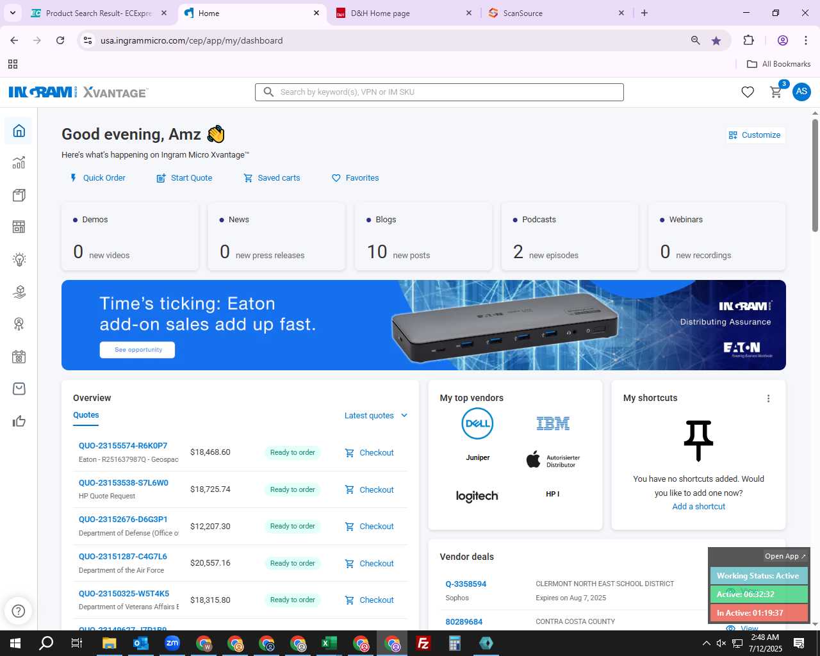
Task: Open the calendar sidebar icon
Action: click(19, 357)
